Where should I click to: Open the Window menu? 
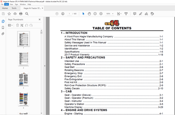point(23,4)
